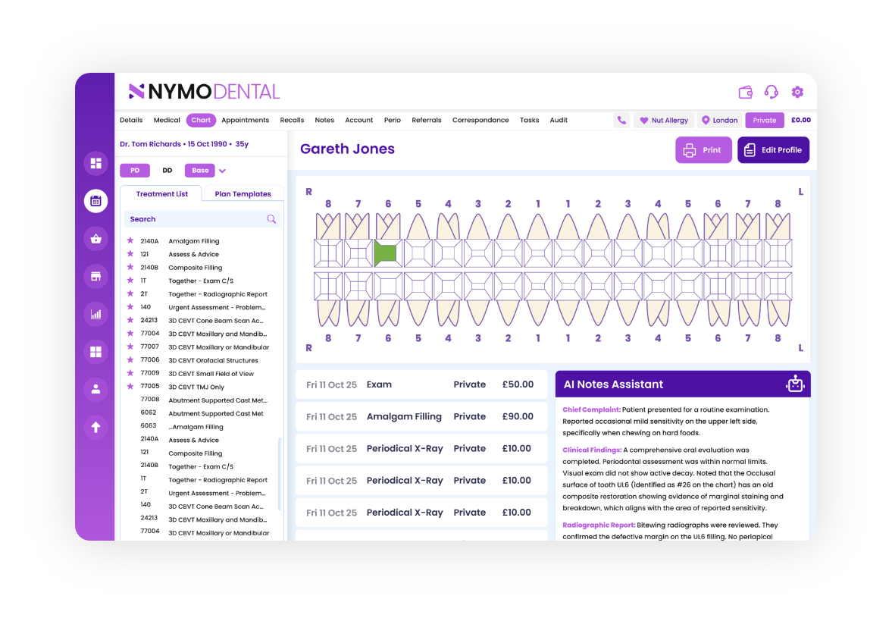Image resolution: width=892 pixels, height=618 pixels.
Task: Go to the Appointments tab
Action: (246, 120)
